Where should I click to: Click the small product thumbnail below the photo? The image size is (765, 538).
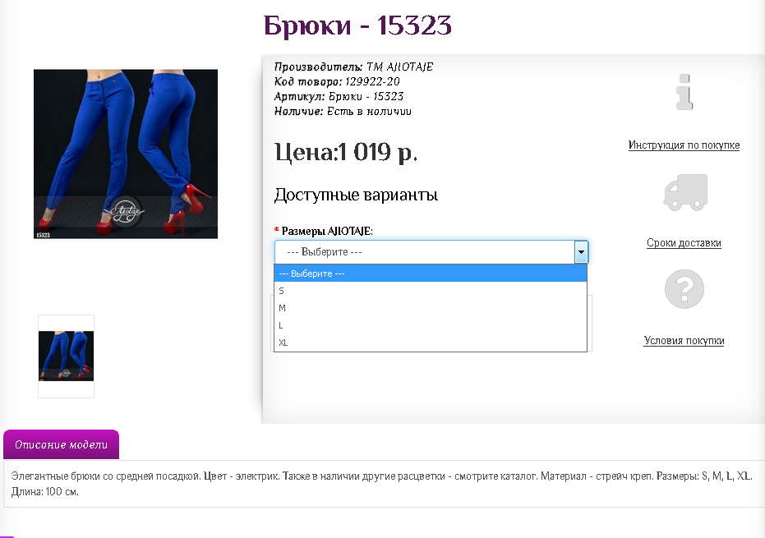click(x=66, y=355)
